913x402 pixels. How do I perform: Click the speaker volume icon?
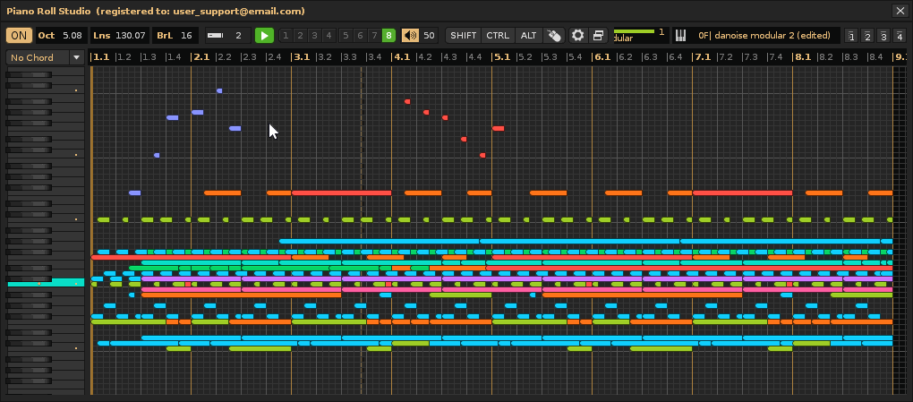point(410,36)
